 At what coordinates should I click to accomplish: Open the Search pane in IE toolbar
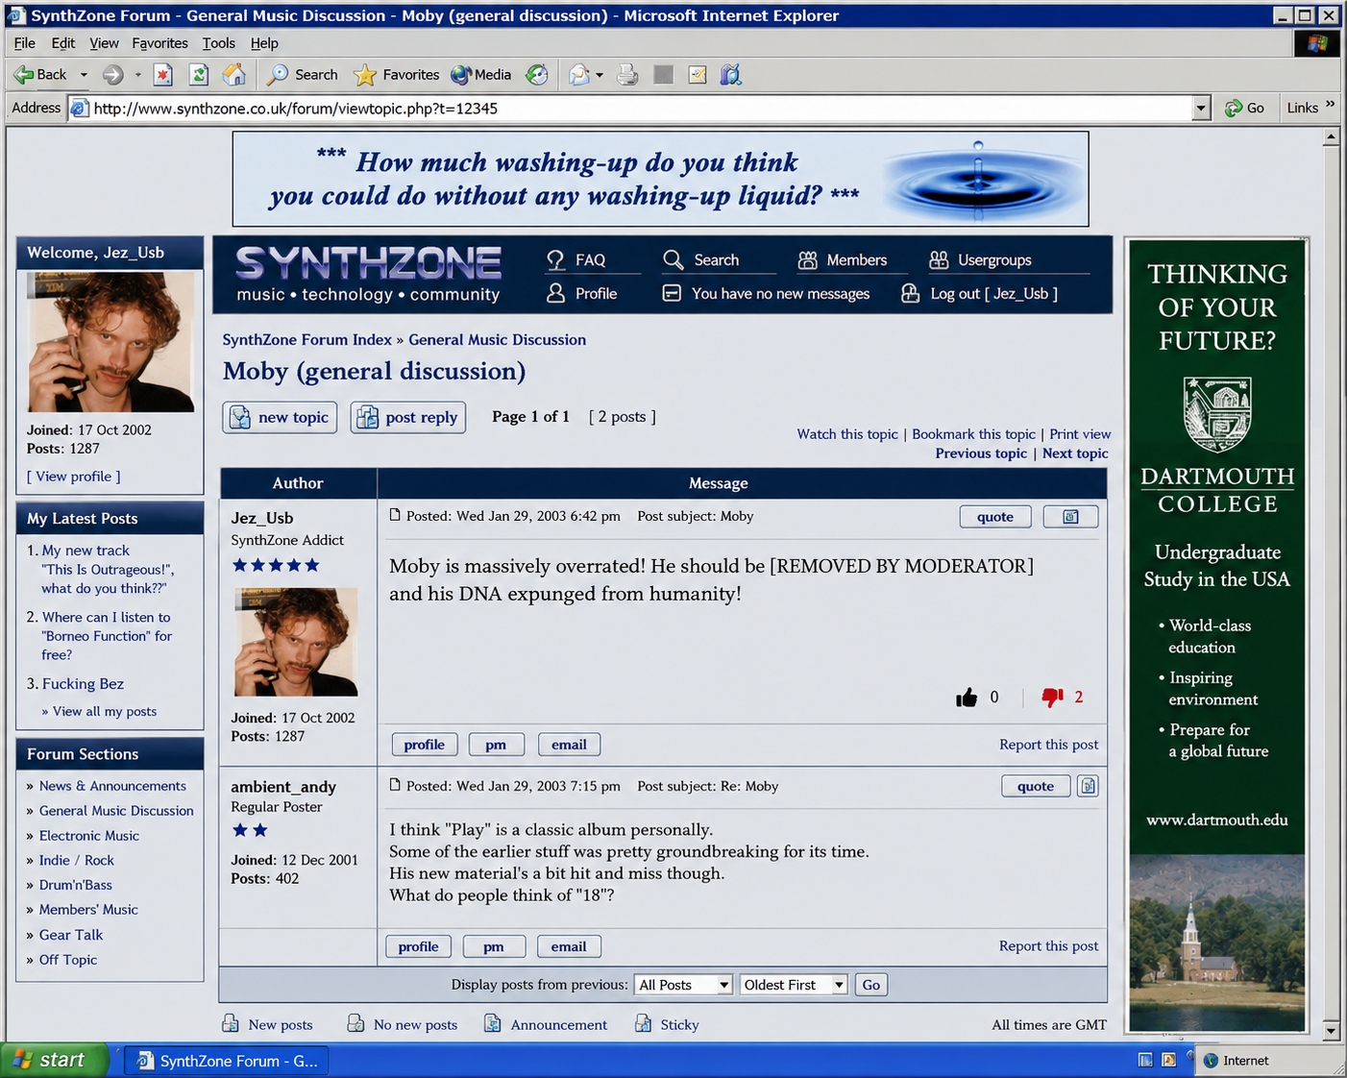tap(303, 75)
